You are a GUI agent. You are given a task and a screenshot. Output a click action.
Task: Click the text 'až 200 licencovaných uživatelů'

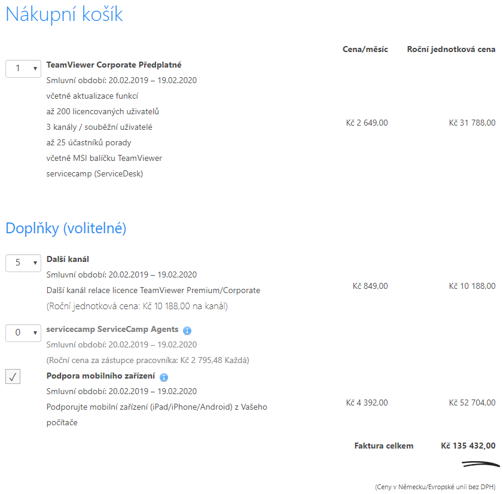click(x=103, y=112)
